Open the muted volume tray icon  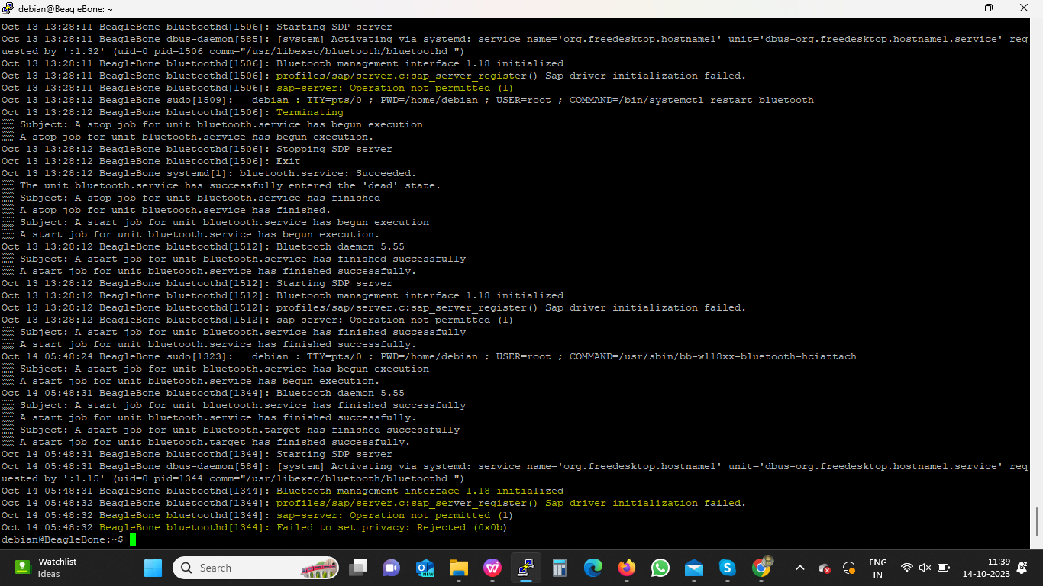coord(925,568)
